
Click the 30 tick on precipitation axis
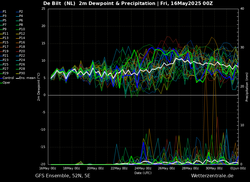242,48
